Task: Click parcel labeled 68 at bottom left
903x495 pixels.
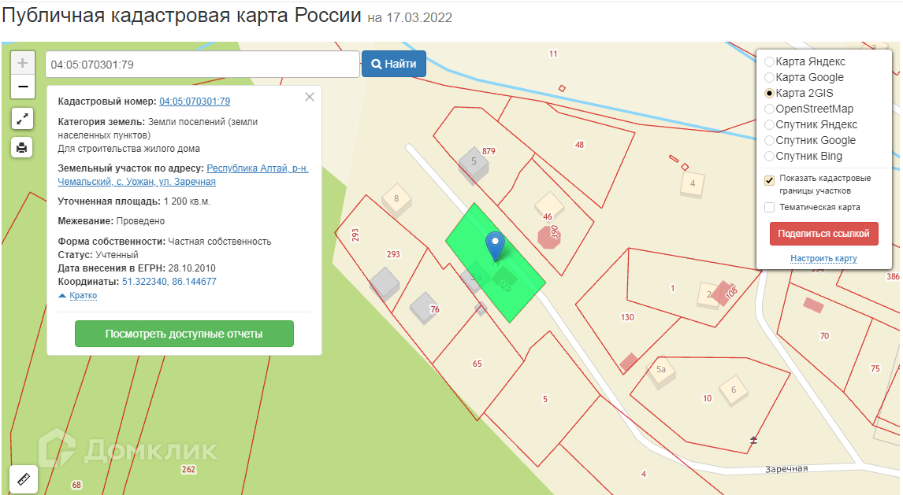Action: tap(76, 485)
